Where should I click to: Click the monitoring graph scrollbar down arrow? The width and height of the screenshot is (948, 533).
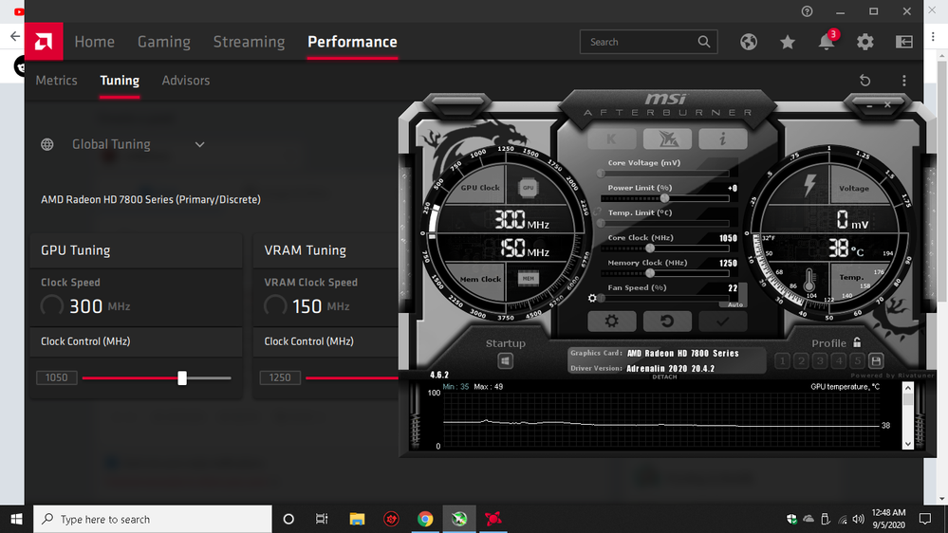click(x=907, y=443)
